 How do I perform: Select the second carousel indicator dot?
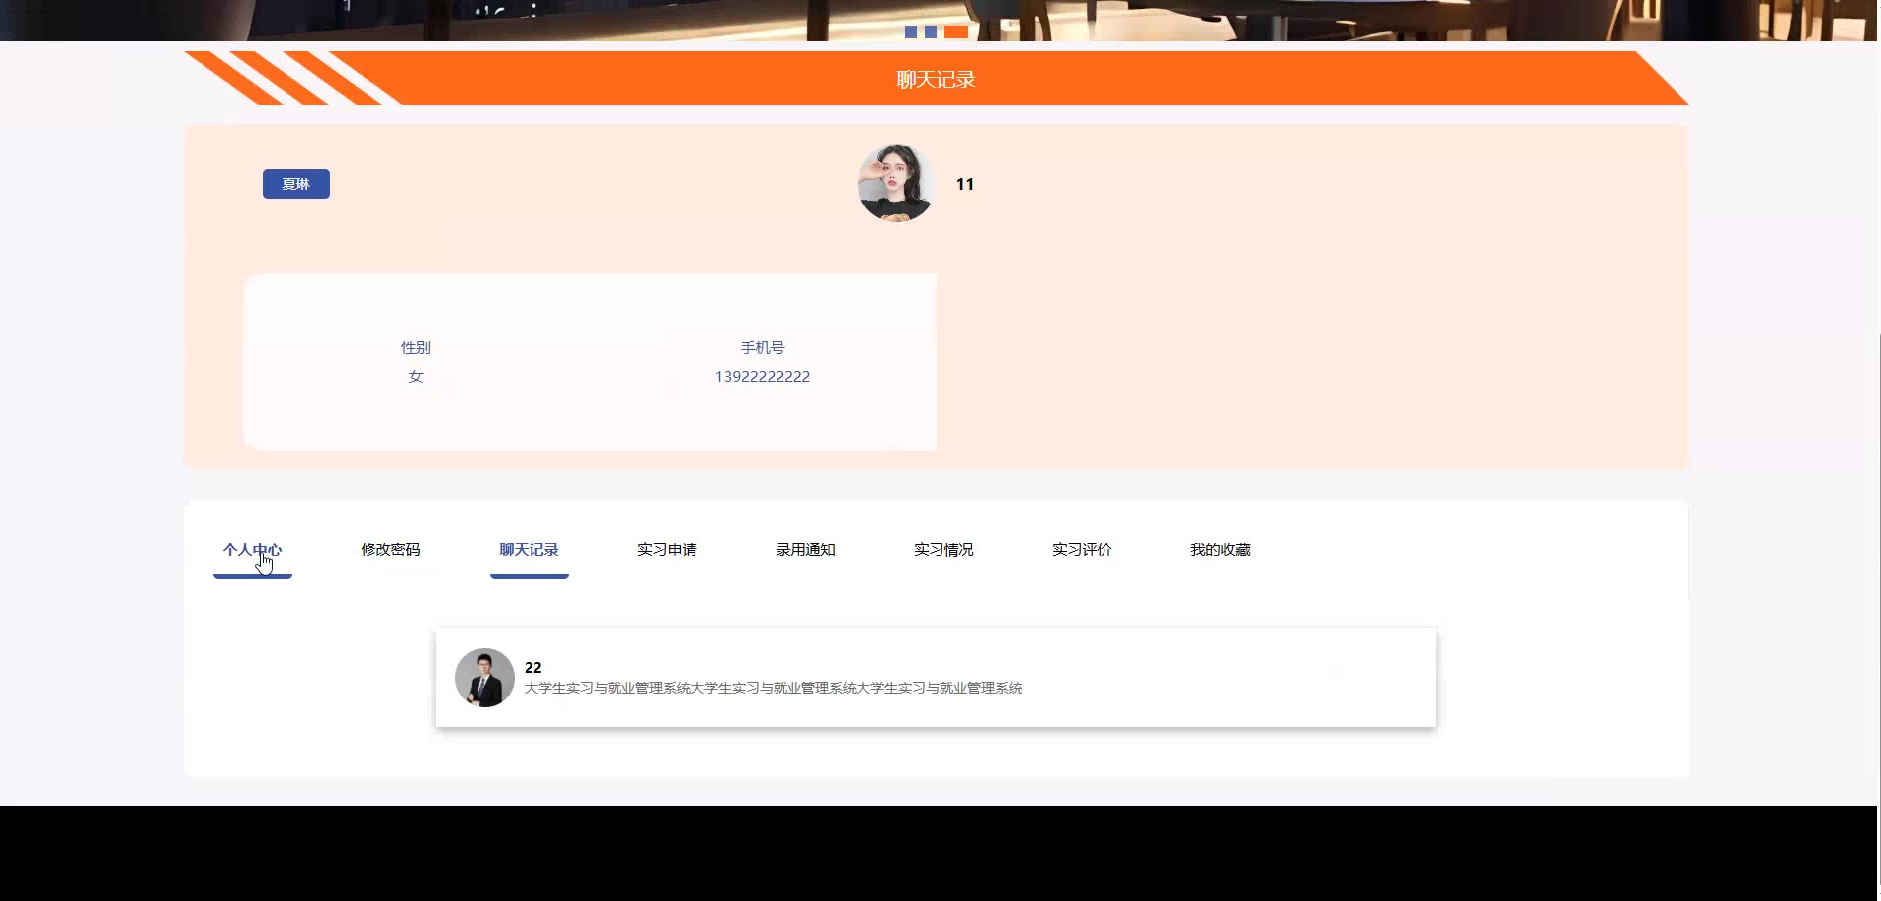(x=931, y=32)
